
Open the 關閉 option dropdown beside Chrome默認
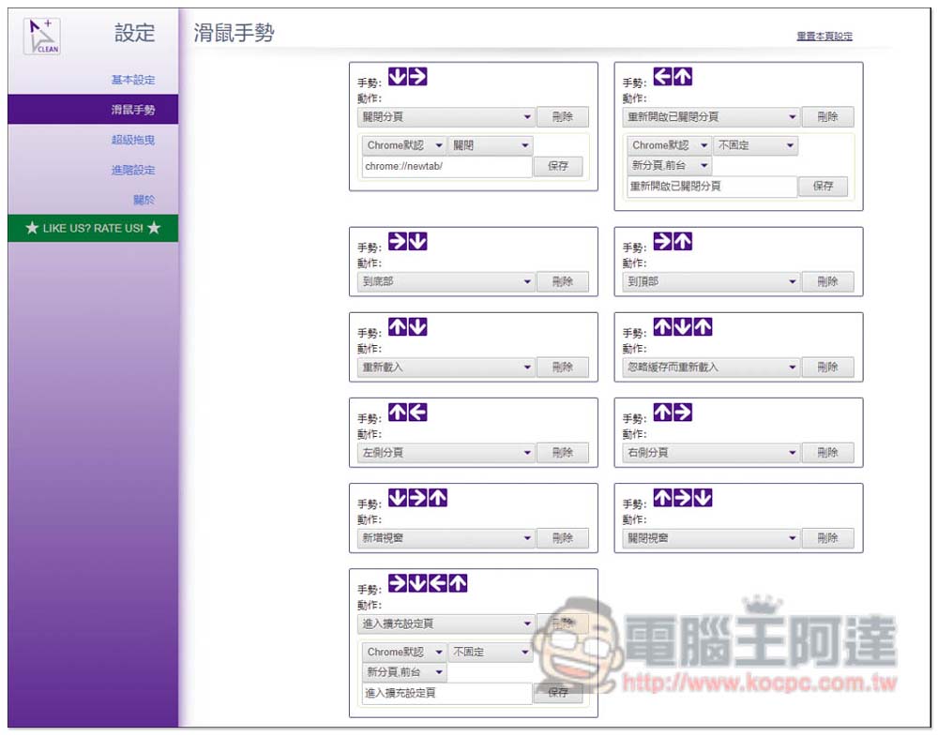[x=490, y=145]
